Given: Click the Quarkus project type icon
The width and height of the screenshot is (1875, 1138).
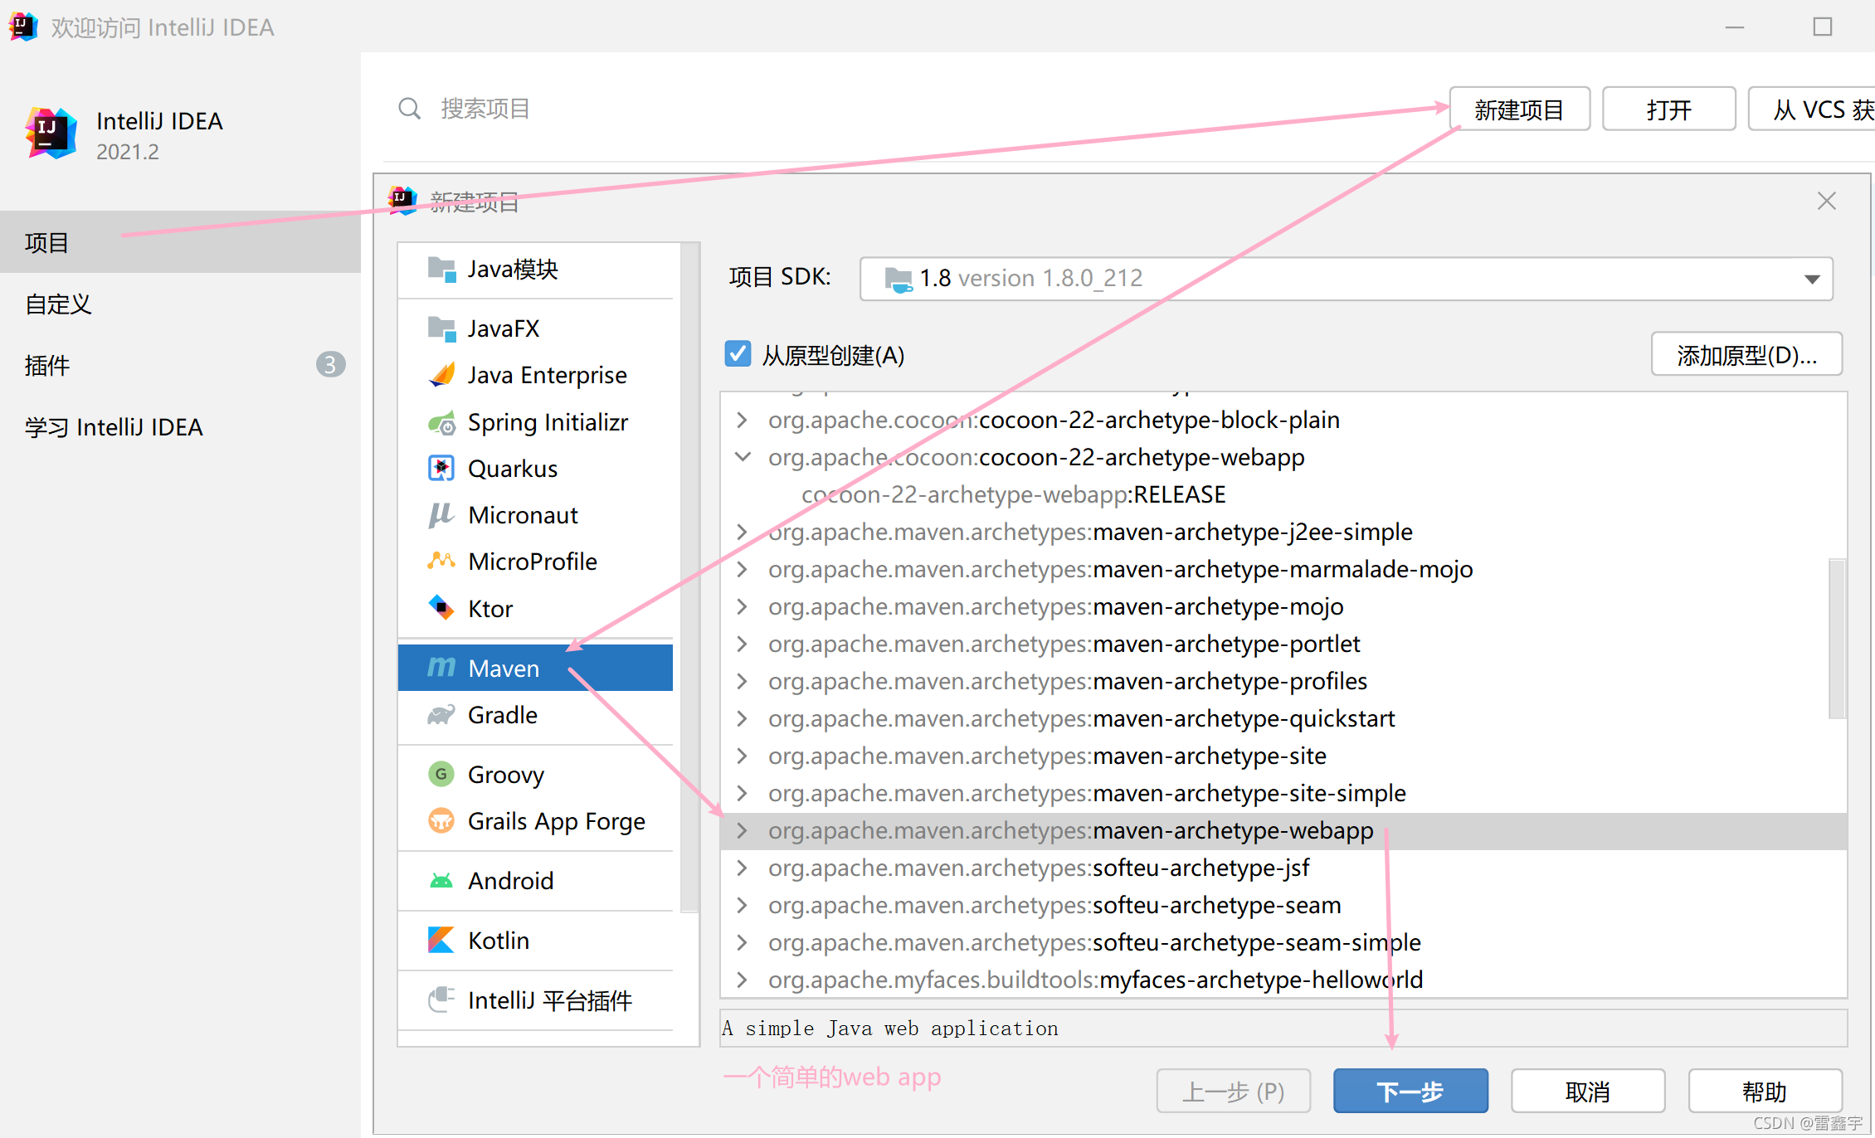Looking at the screenshot, I should click(x=441, y=469).
